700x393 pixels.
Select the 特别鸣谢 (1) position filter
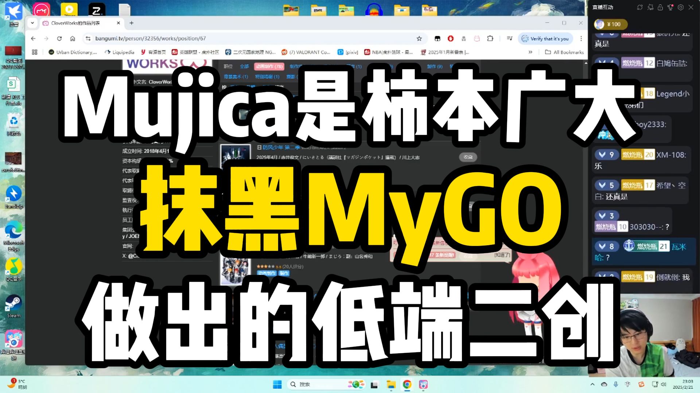pos(267,76)
